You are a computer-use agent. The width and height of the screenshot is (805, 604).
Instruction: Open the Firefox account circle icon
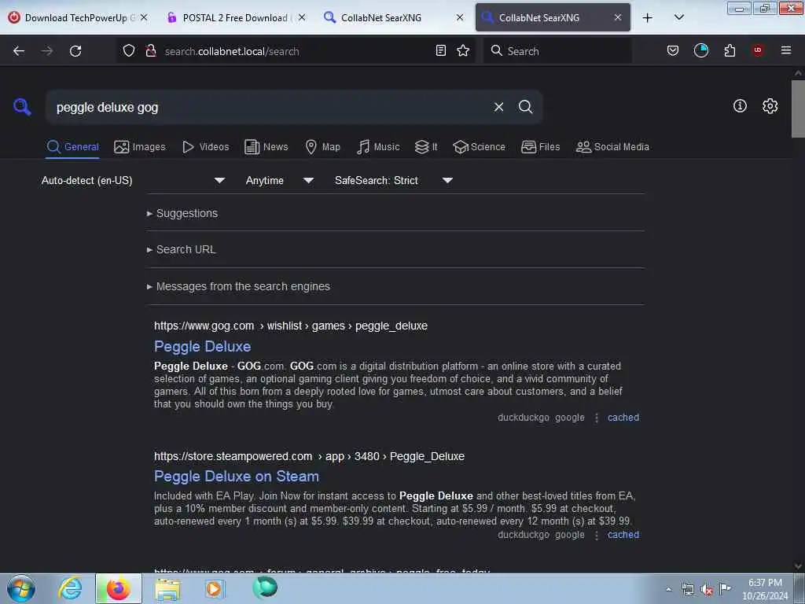point(701,50)
